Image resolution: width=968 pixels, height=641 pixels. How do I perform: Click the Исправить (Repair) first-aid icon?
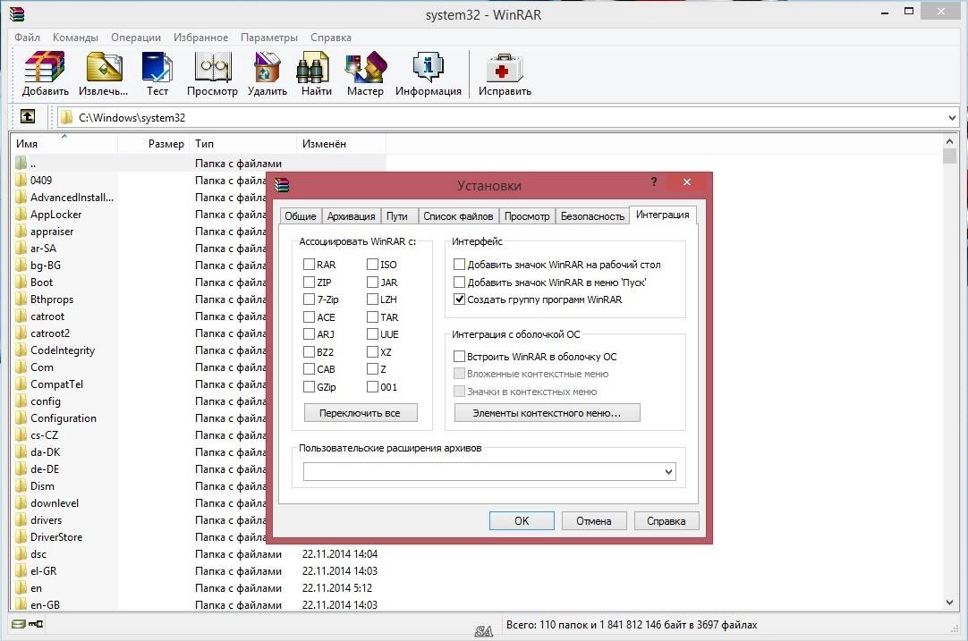tap(505, 67)
